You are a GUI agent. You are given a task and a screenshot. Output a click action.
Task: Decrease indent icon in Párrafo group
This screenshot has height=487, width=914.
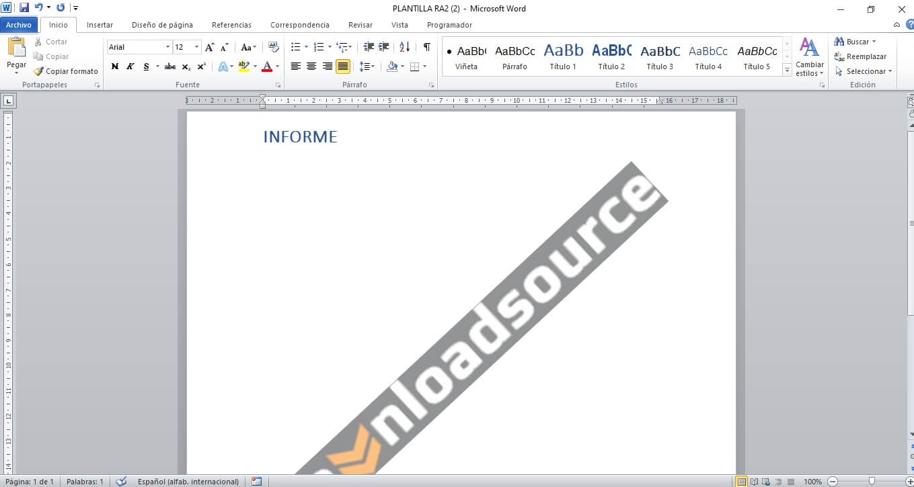click(369, 47)
